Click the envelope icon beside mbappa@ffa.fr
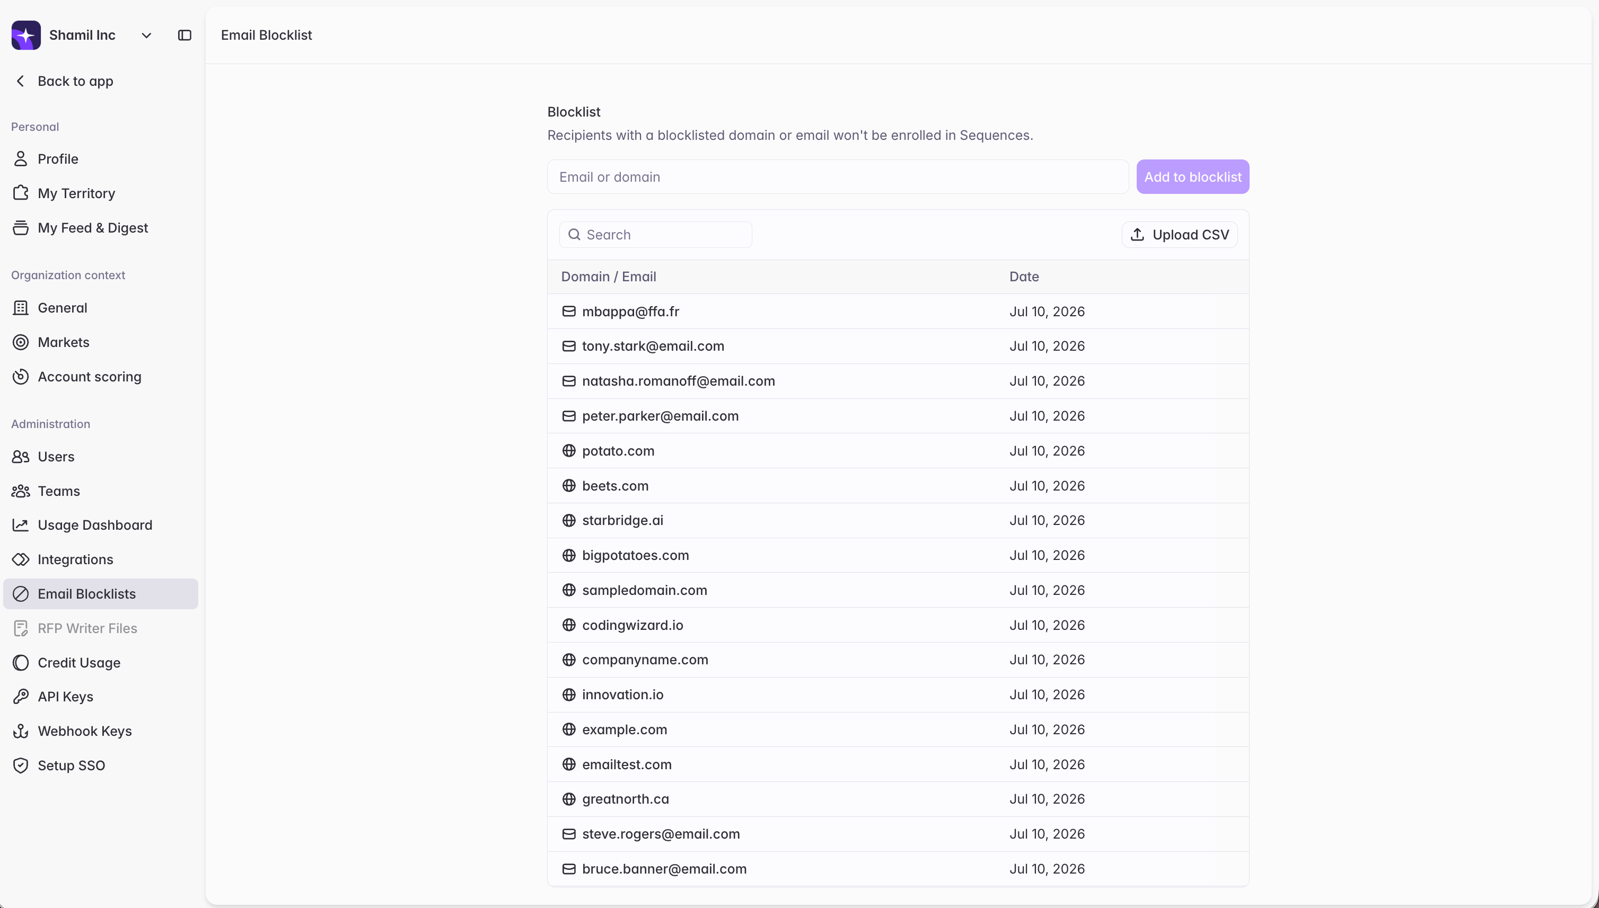The height and width of the screenshot is (908, 1599). point(568,311)
